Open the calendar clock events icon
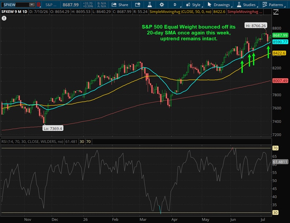 [x=138, y=5]
